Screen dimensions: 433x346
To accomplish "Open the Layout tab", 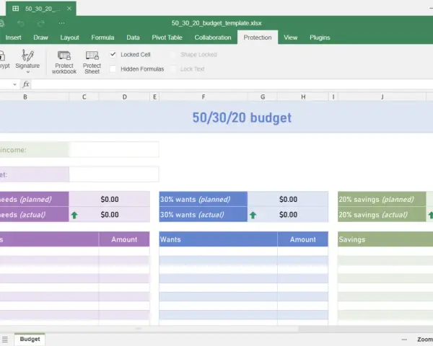I will point(69,37).
